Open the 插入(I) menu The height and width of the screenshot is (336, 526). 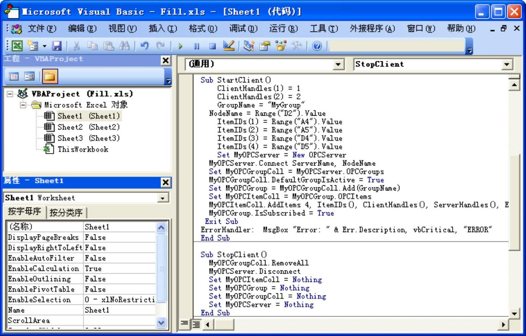[163, 28]
